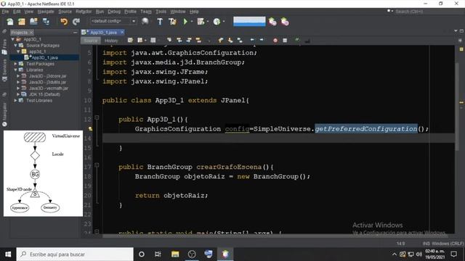
Task: Click the second profiler snapshot icon
Action: click(x=285, y=22)
